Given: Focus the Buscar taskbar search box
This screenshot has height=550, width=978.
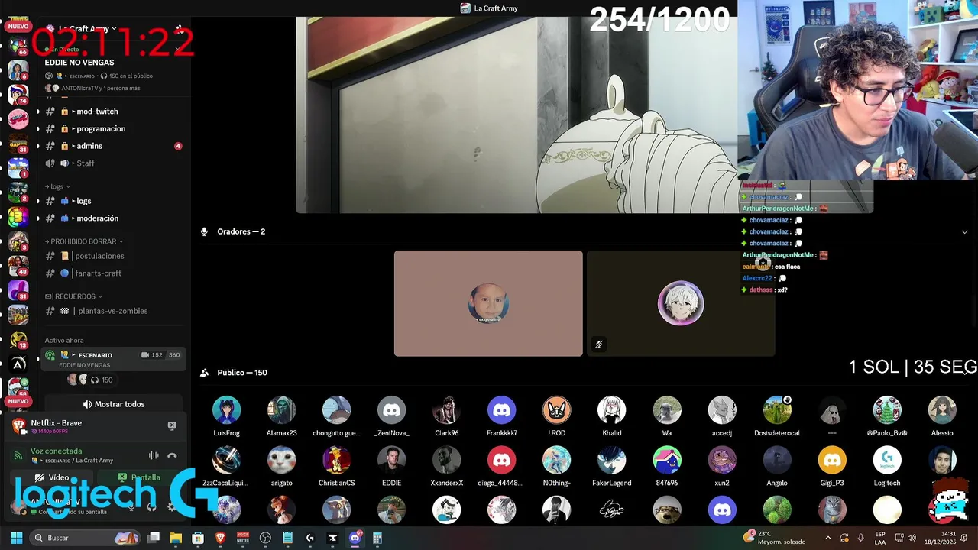Looking at the screenshot, I should tap(86, 538).
